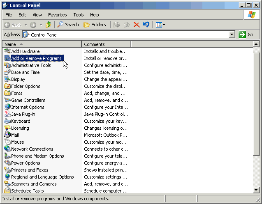Click the Add Hardware icon
The image size is (262, 204).
(7, 51)
